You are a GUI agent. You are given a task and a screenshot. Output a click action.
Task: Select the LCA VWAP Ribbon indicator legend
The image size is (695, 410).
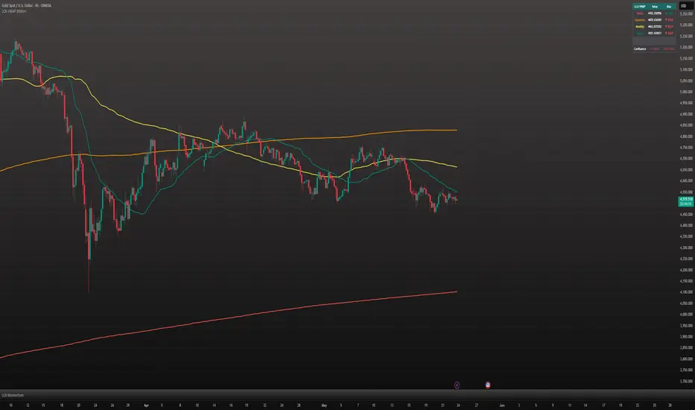tap(14, 11)
